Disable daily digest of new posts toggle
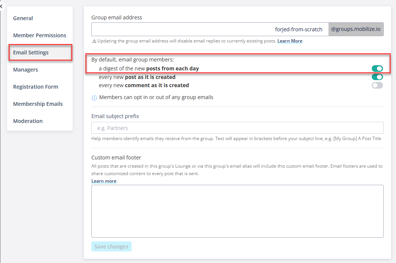396x263 pixels. (x=377, y=69)
